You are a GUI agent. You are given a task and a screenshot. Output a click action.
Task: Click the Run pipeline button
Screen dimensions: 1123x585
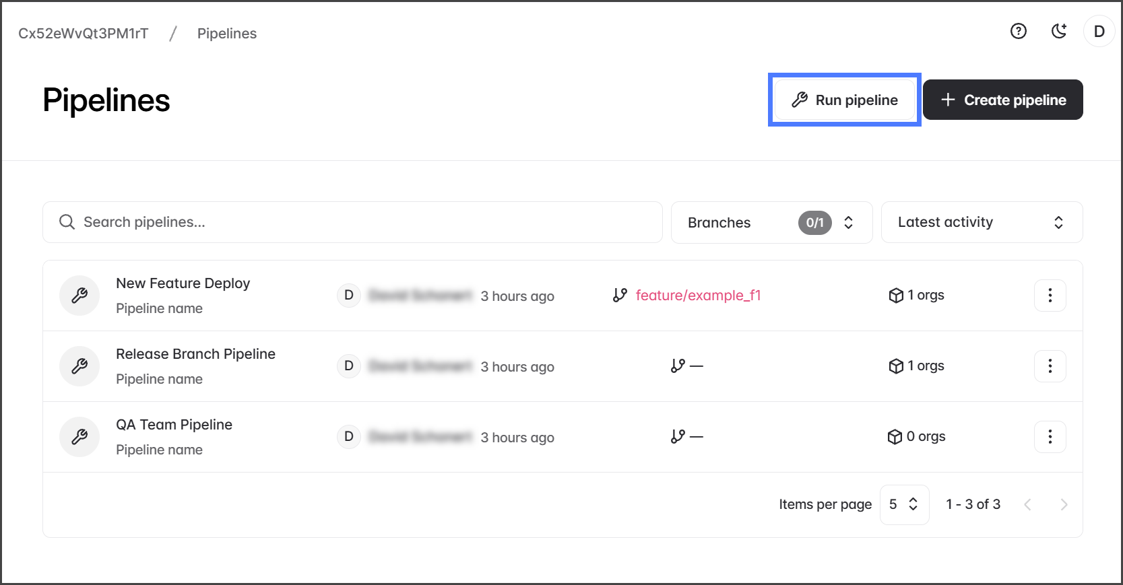845,100
